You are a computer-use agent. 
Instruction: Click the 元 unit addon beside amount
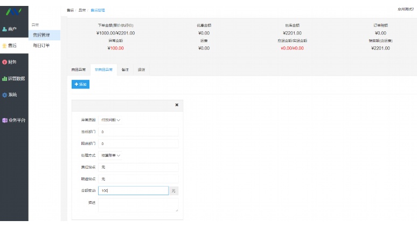[173, 191]
